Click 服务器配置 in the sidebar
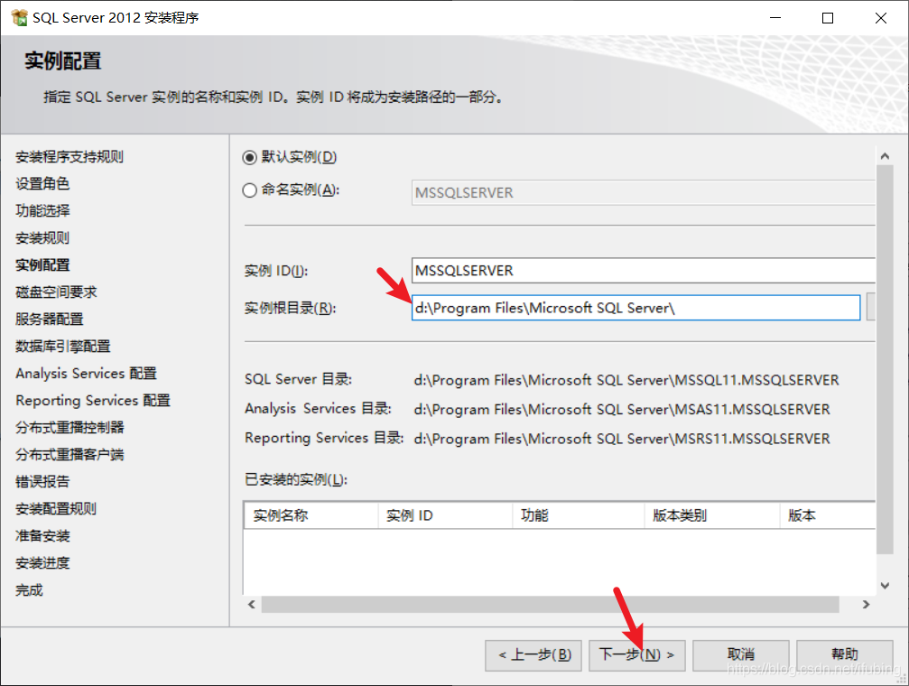The image size is (909, 686). (x=50, y=319)
